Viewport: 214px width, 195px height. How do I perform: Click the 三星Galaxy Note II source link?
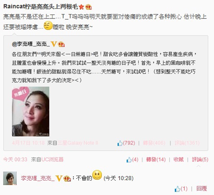(77, 143)
